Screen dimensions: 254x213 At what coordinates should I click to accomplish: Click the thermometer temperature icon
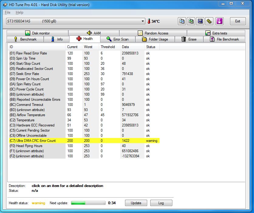click(149, 21)
